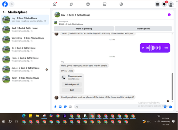Click the voice clip microphone icon
Image resolution: width=178 pixels, height=130 pixels.
55,107
